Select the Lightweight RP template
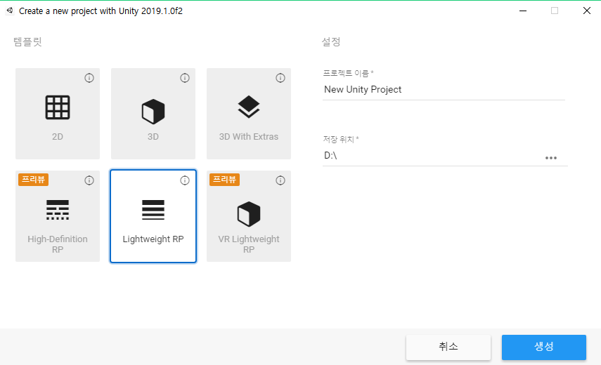The width and height of the screenshot is (601, 365). tap(153, 216)
